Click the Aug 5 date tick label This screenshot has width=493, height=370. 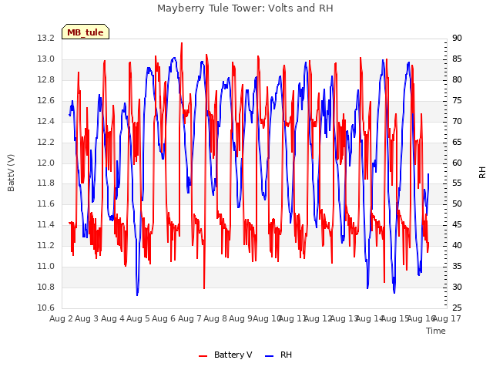tap(138, 318)
